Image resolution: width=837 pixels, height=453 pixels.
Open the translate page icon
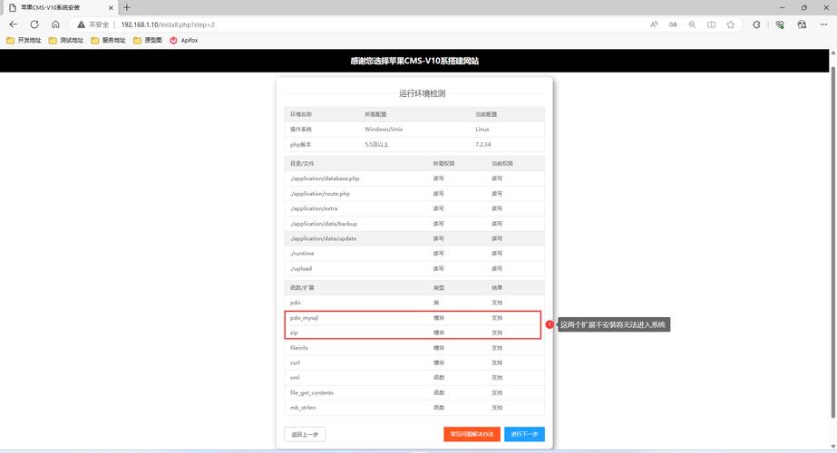673,24
